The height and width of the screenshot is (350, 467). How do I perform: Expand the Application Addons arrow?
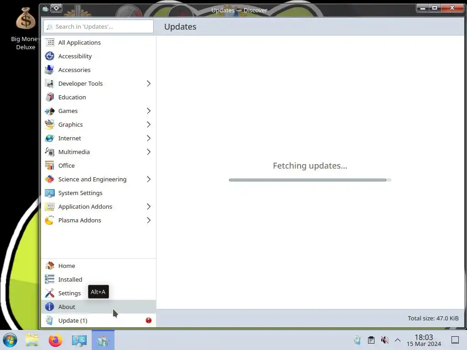149,207
